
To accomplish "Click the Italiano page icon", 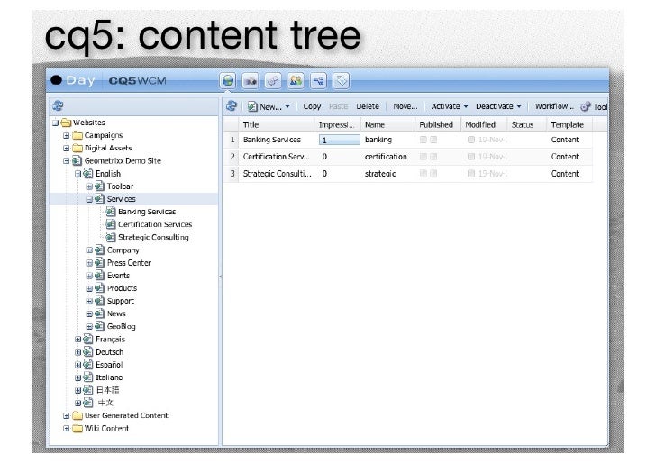I will coord(88,377).
